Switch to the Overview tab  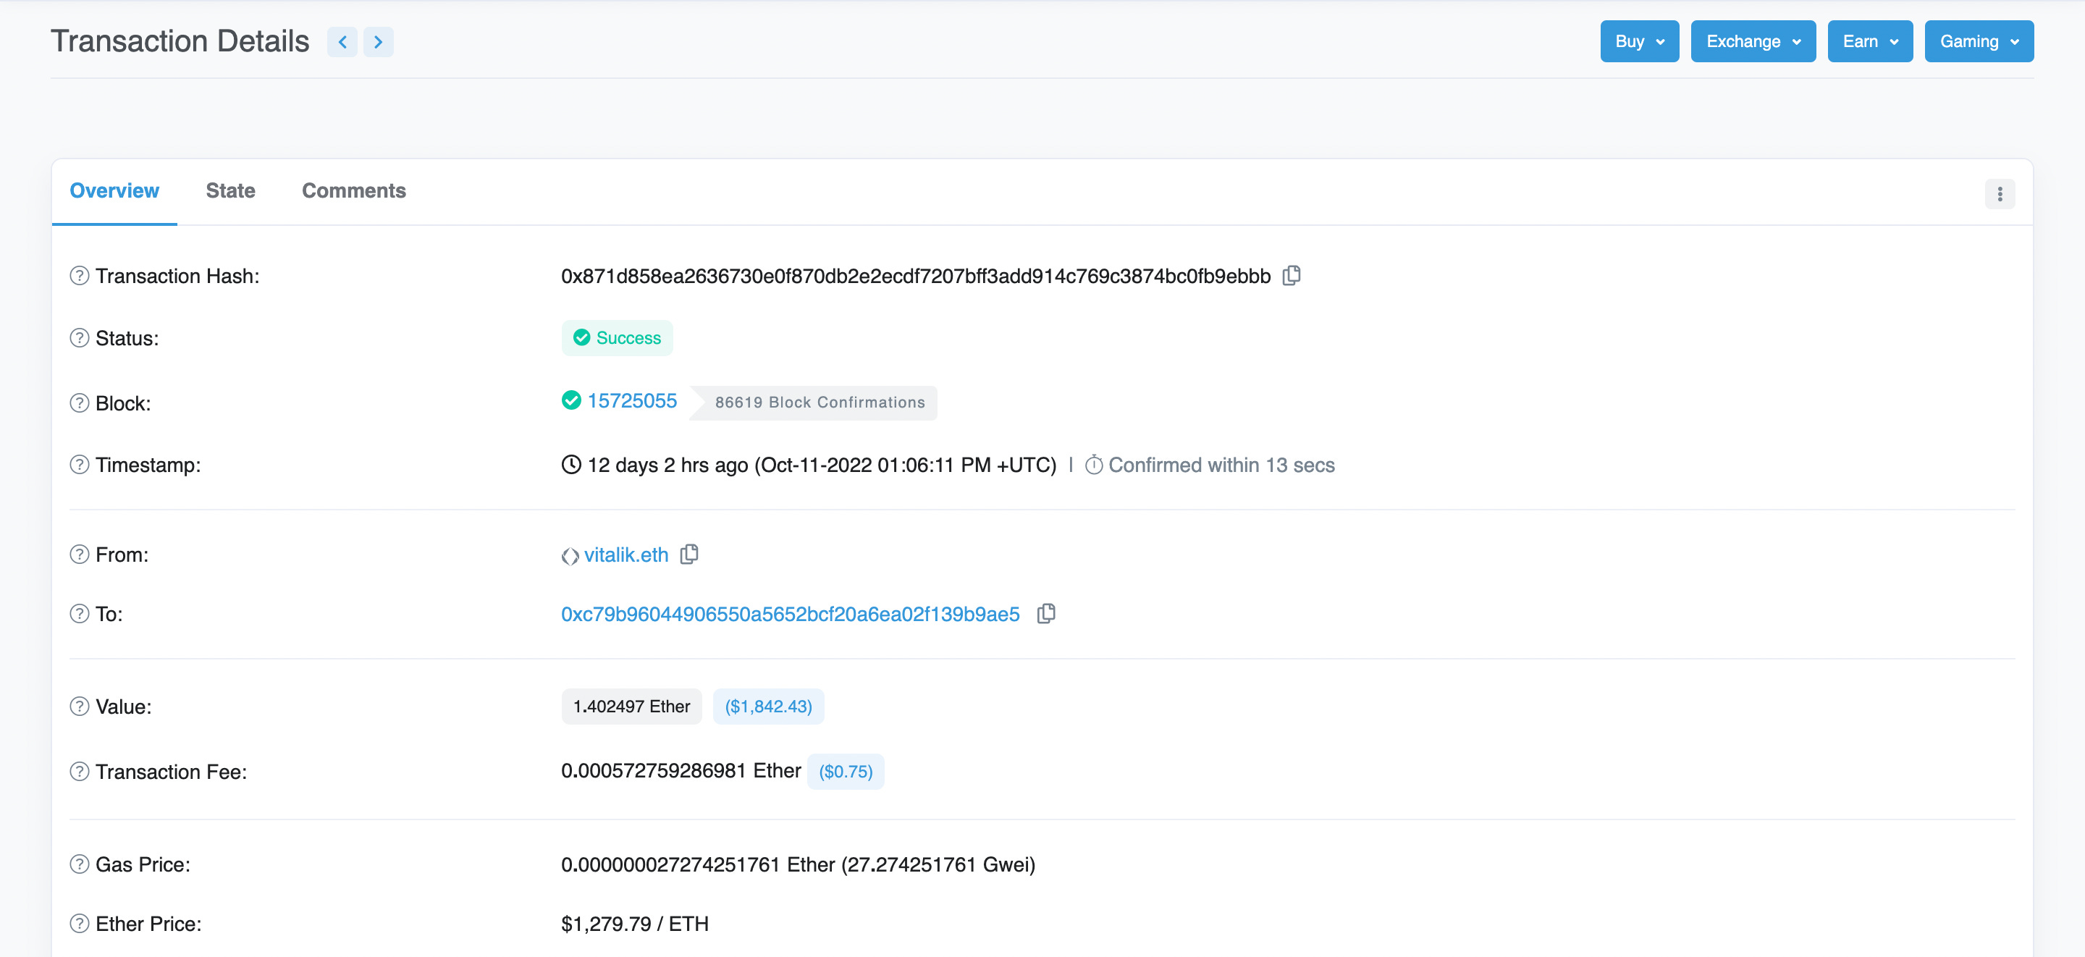pyautogui.click(x=114, y=190)
